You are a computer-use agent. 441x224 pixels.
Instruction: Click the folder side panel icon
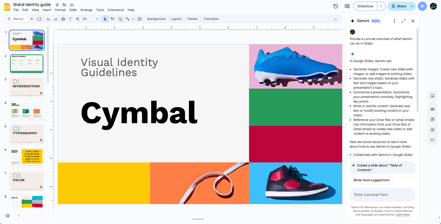tap(432, 140)
